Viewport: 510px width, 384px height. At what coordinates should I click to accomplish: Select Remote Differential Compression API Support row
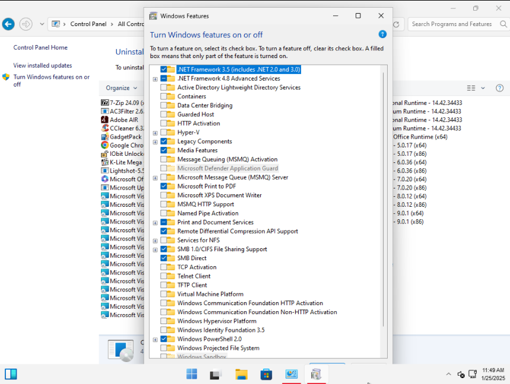[x=237, y=231]
